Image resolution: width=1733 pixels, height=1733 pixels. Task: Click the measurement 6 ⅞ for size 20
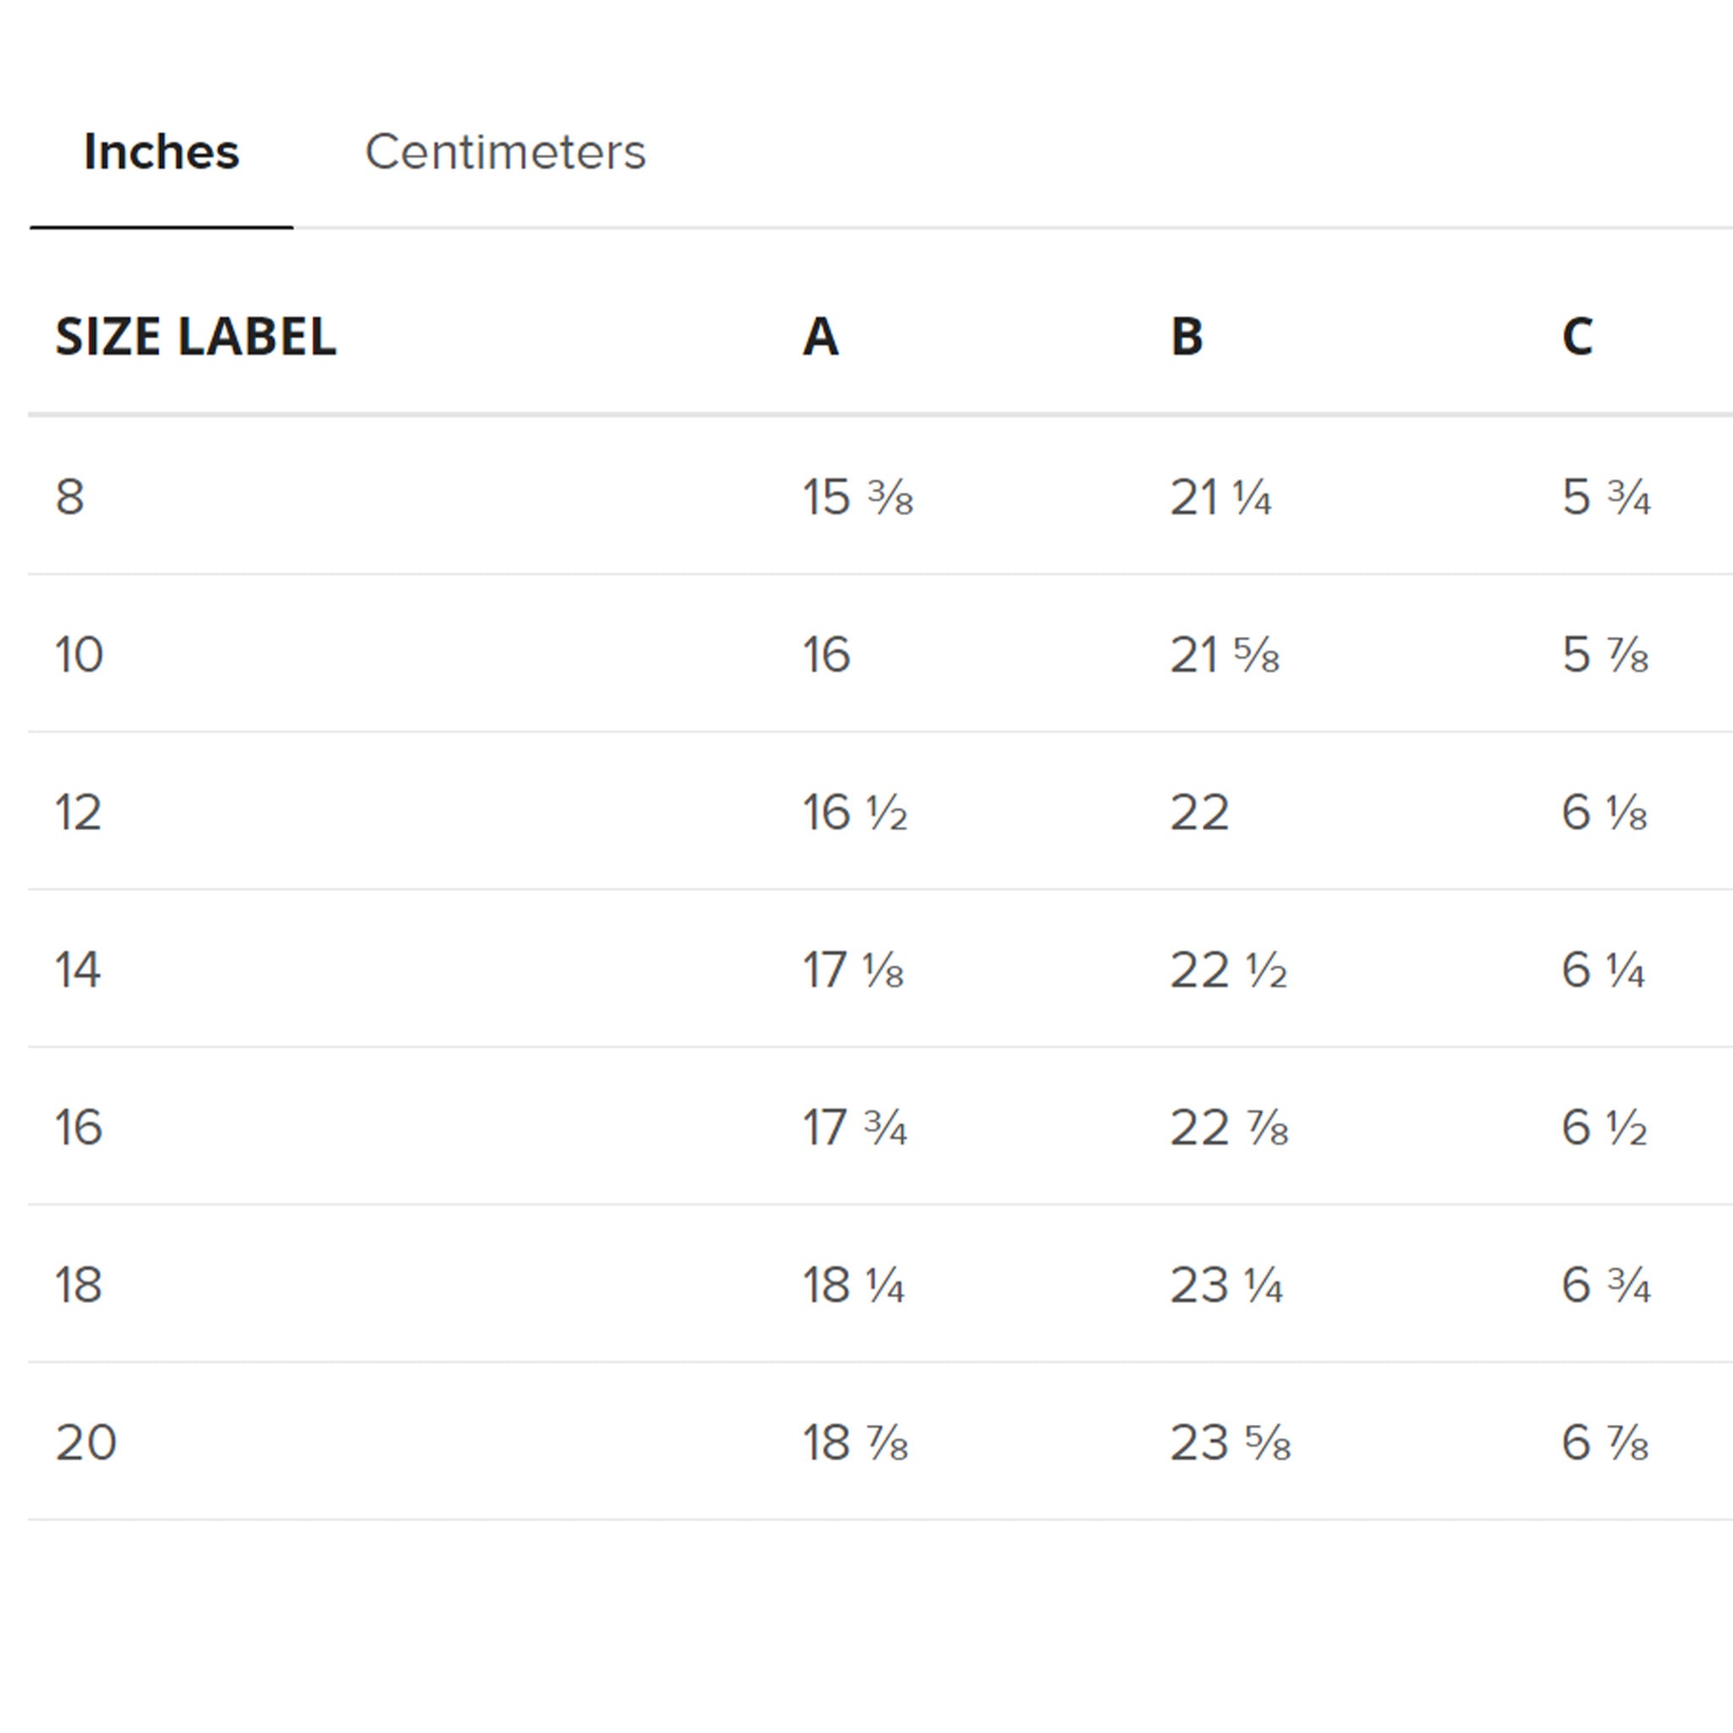[x=1605, y=1441]
